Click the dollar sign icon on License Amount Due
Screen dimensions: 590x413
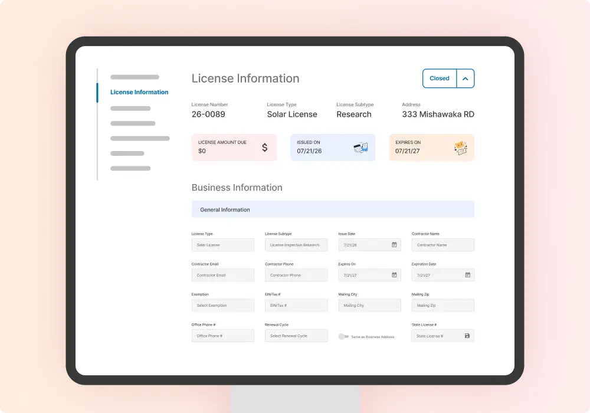point(264,147)
